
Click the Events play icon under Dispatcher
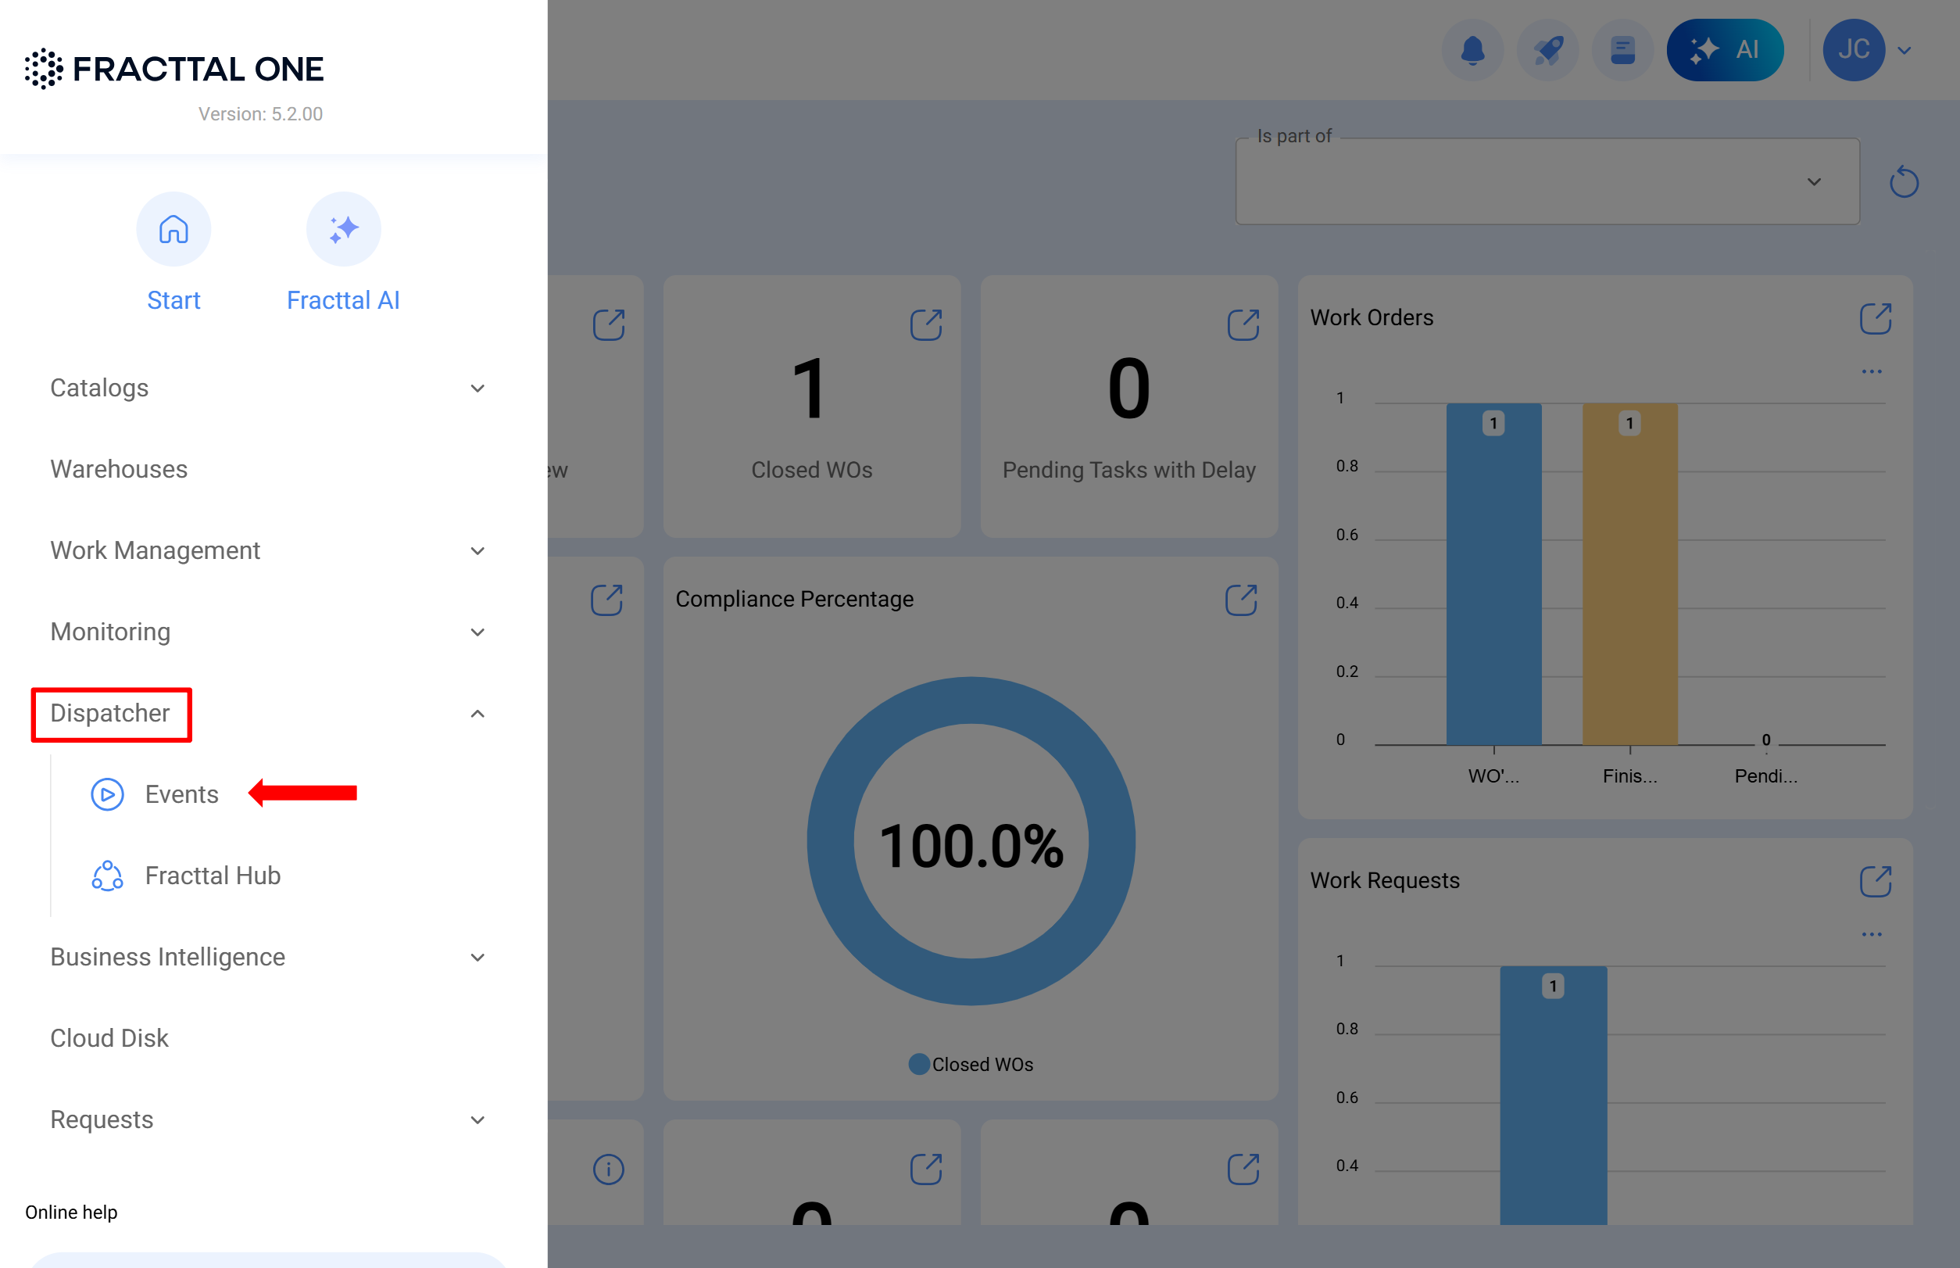[x=106, y=793]
